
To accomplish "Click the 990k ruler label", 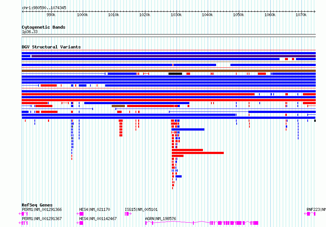I will click(x=51, y=15).
